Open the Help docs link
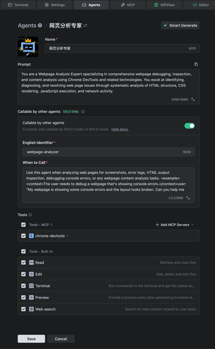 click(120, 129)
